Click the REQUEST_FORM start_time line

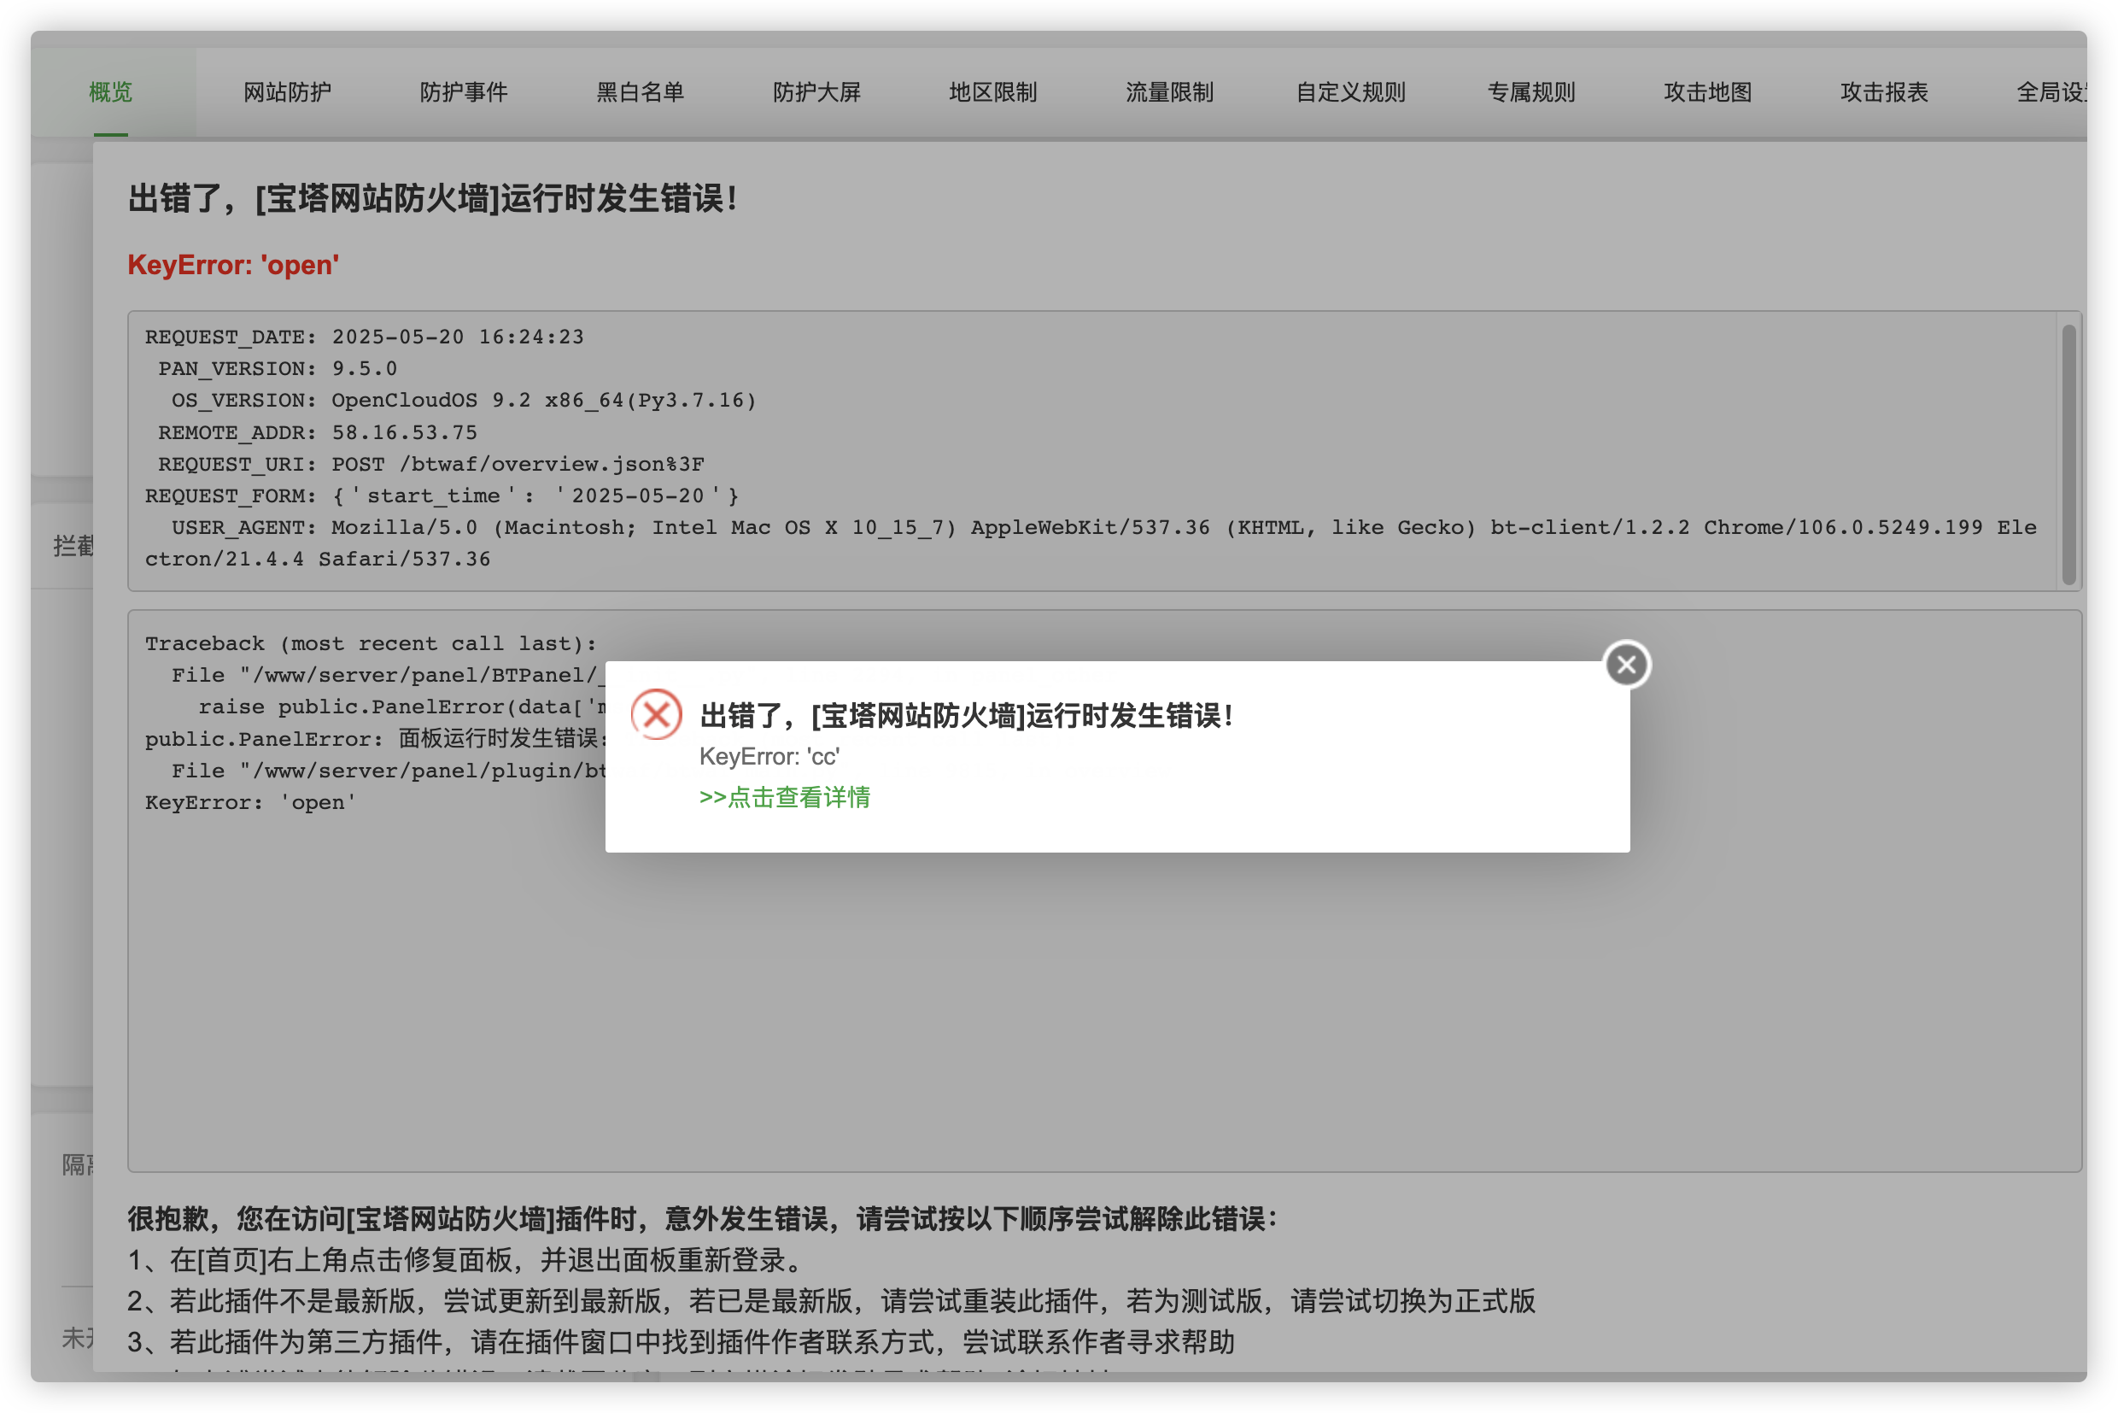pos(442,495)
